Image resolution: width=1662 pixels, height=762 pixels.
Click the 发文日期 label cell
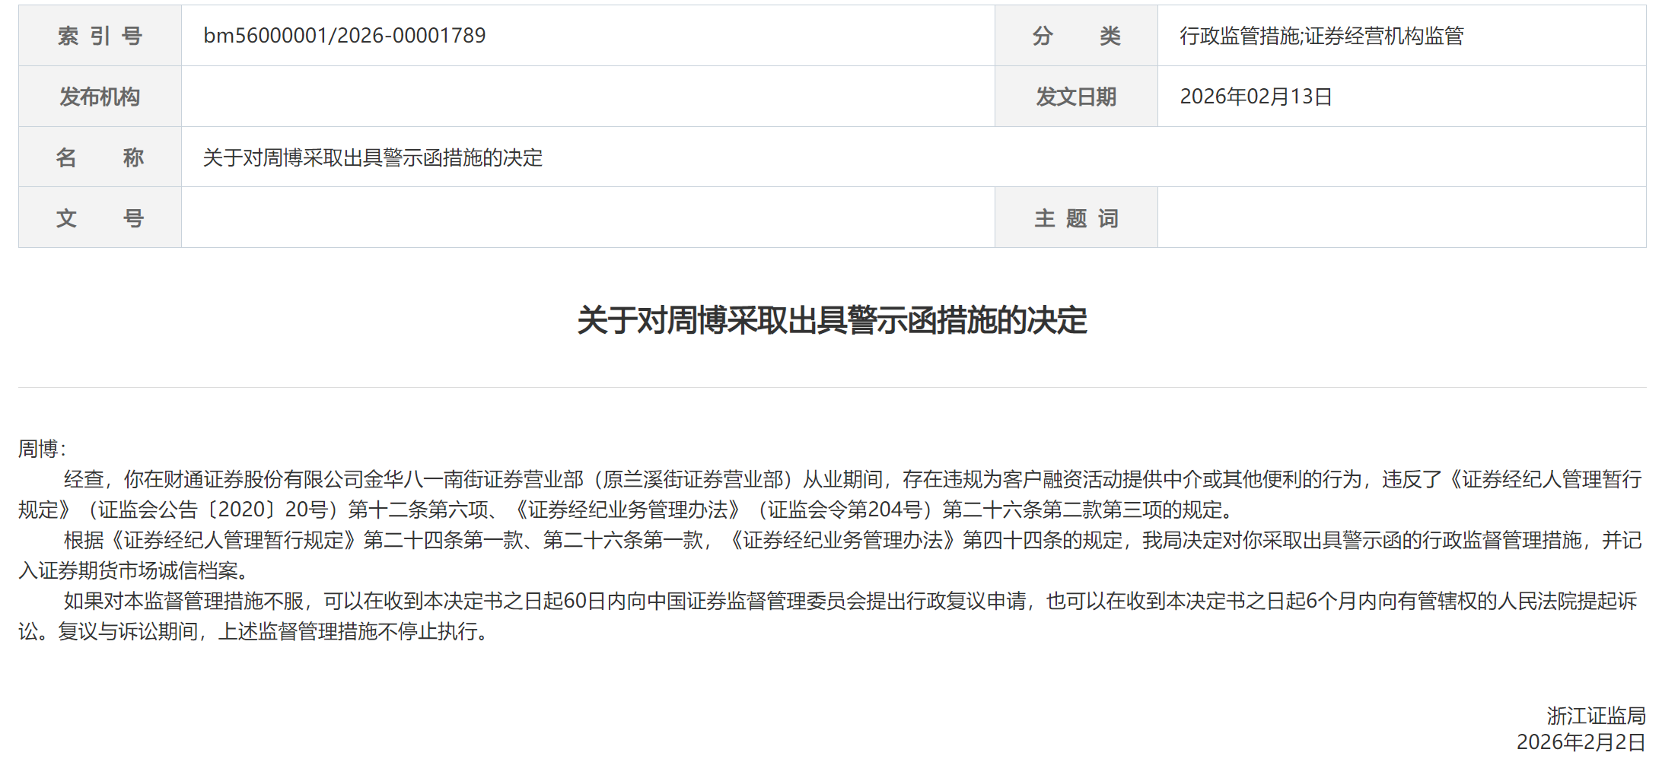(1076, 97)
